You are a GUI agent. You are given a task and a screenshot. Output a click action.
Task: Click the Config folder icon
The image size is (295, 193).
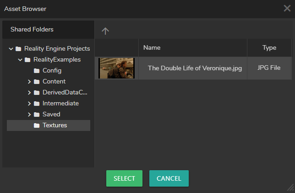click(x=37, y=71)
